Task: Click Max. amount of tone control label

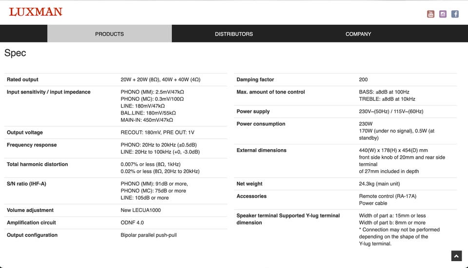Action: [271, 92]
